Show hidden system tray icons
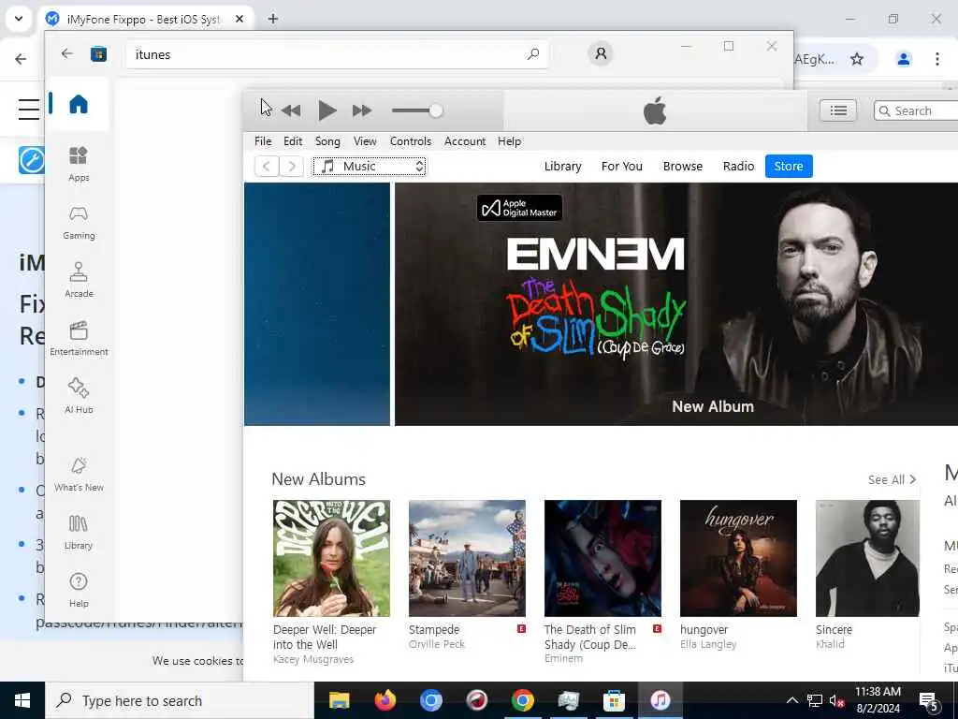 coord(791,700)
